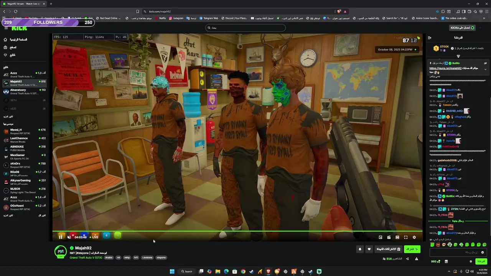Click Majah92 streamer avatar

pos(60,251)
